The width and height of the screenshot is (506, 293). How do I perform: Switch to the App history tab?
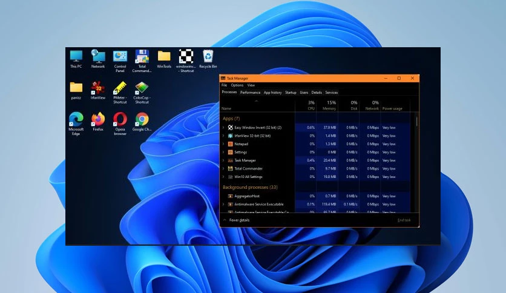[273, 92]
